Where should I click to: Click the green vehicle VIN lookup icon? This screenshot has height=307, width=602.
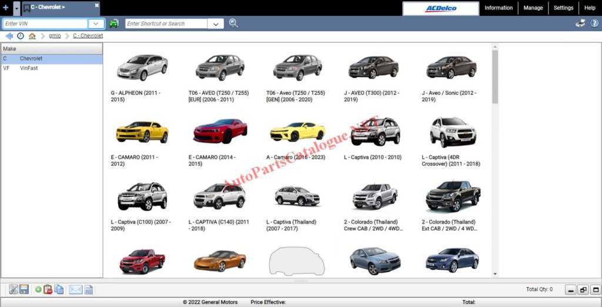coord(113,24)
